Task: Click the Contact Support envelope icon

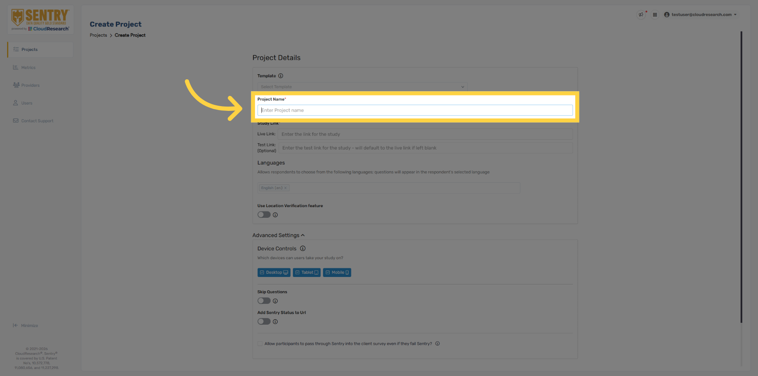Action: 16,120
